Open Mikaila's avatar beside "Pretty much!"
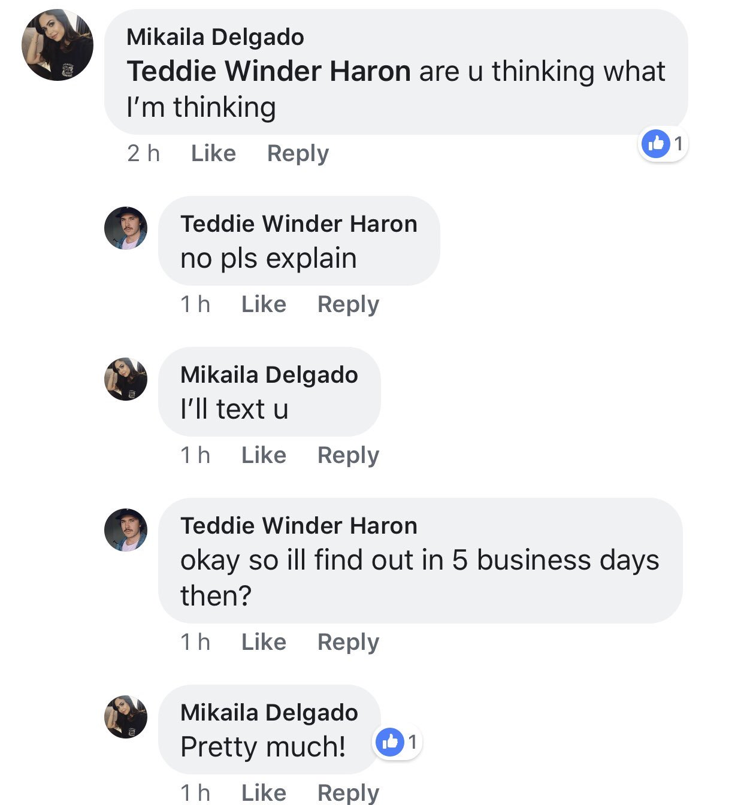Image resolution: width=744 pixels, height=805 pixels. pyautogui.click(x=126, y=717)
